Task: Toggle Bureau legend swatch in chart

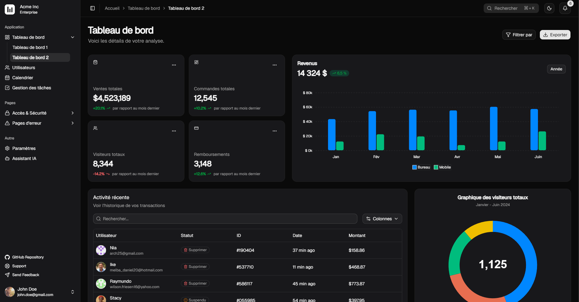Action: tap(415, 167)
